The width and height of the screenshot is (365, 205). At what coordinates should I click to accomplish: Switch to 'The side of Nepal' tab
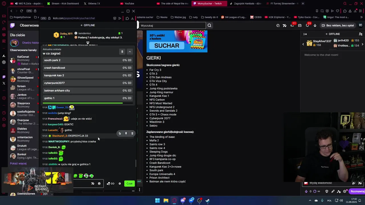click(x=173, y=3)
